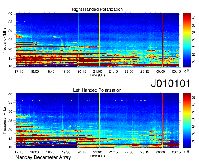
Task: Click the 'Nancay Decameter Array' caption
Action: tap(43, 157)
